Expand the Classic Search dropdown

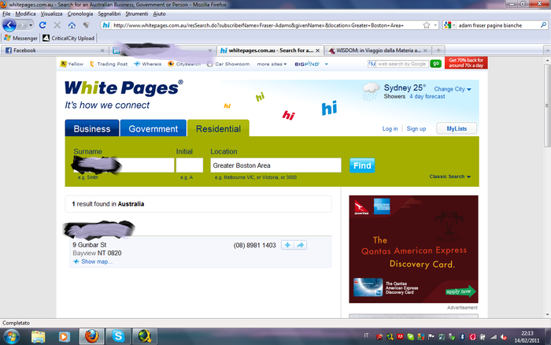coord(449,176)
